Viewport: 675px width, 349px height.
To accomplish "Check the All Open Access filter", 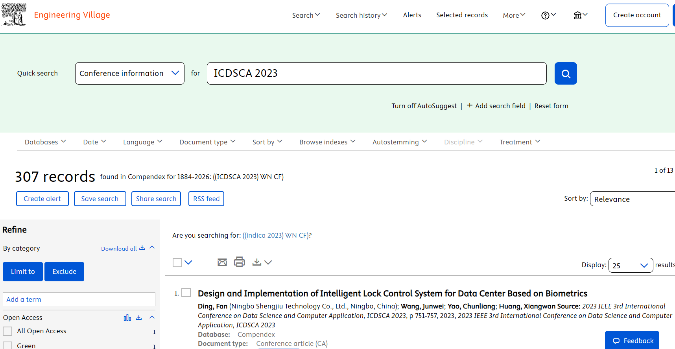I will click(7, 331).
